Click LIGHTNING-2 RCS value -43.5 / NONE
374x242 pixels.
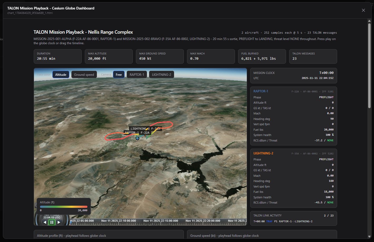point(324,203)
